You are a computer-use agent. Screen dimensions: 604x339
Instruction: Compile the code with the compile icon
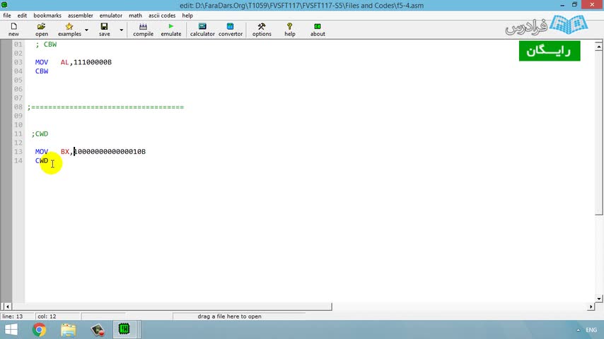pos(144,29)
